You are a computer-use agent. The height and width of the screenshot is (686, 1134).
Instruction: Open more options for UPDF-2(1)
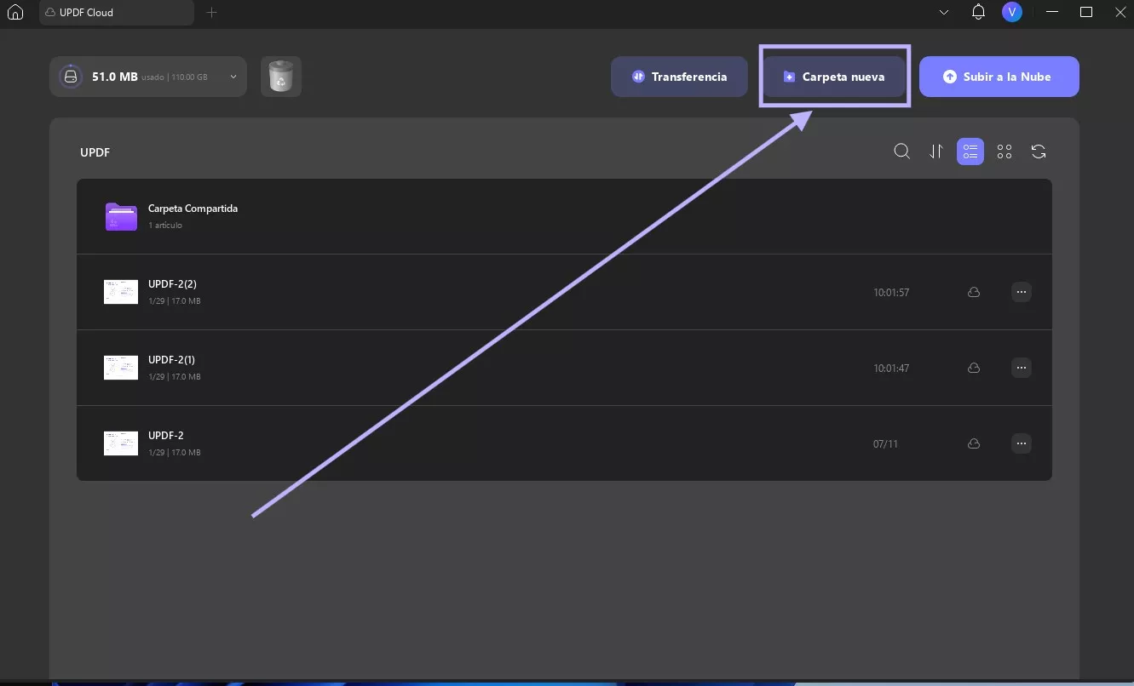click(x=1022, y=368)
